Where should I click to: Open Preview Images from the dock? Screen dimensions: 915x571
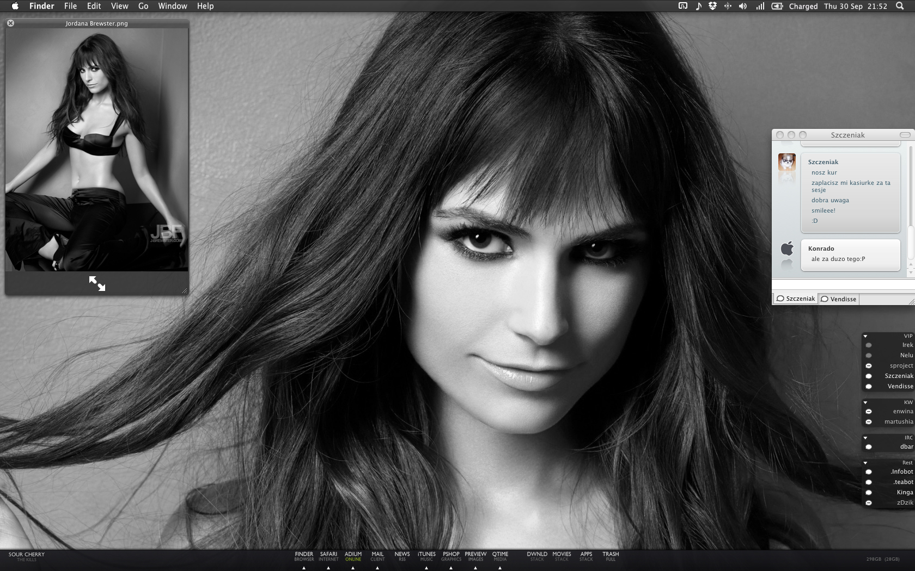click(x=475, y=556)
